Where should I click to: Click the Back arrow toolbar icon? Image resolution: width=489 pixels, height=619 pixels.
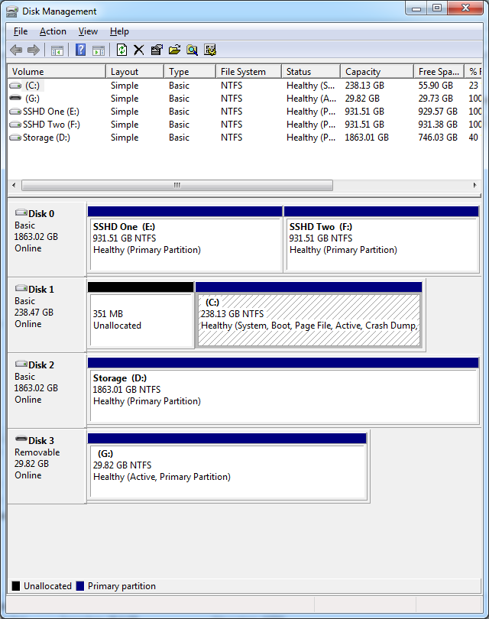coord(16,50)
